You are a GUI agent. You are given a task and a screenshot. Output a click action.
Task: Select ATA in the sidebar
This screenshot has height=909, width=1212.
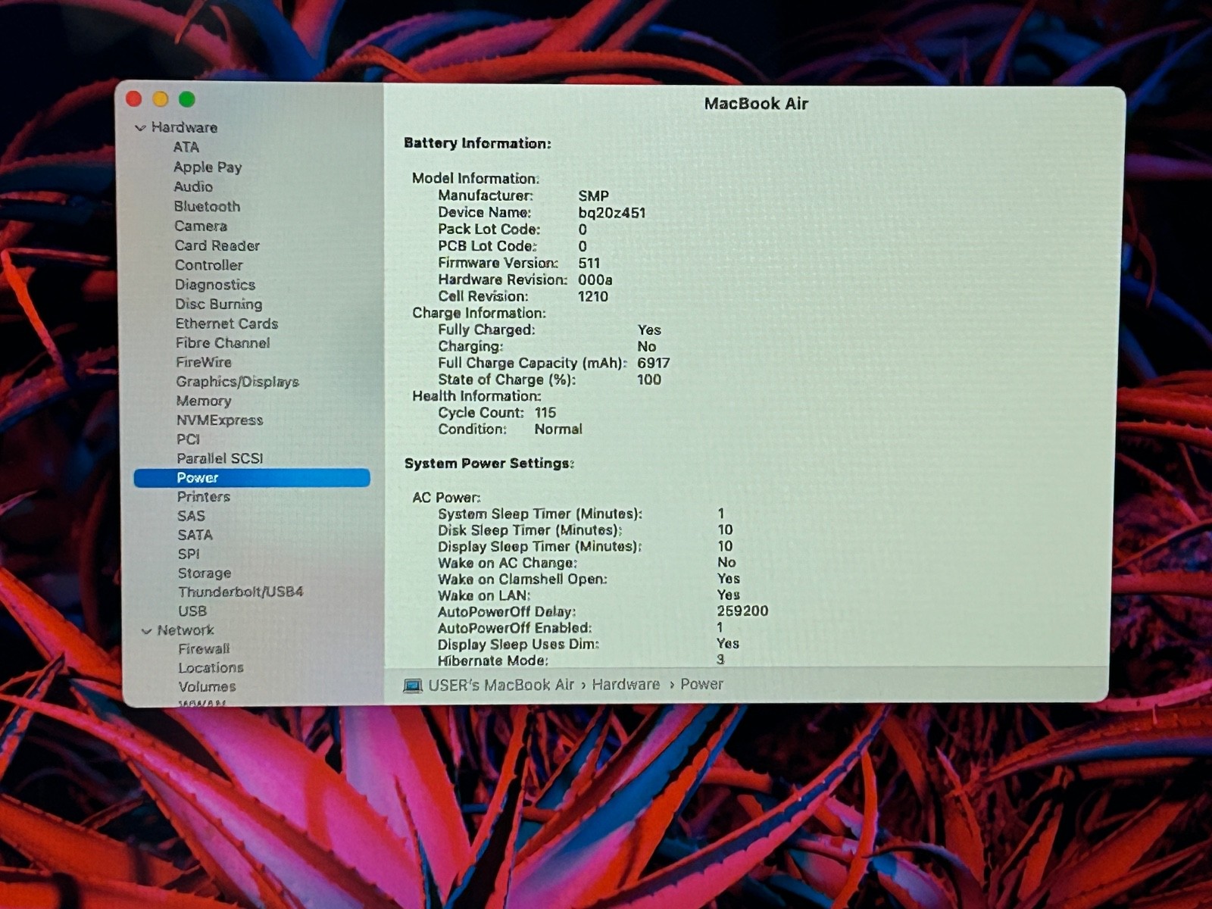coord(186,147)
